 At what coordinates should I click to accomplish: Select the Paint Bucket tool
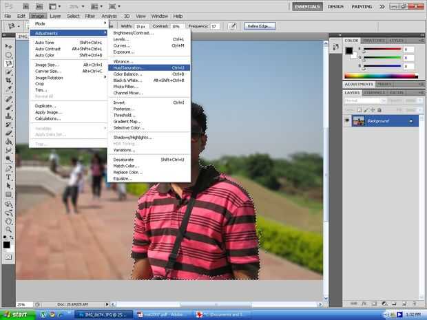8,142
